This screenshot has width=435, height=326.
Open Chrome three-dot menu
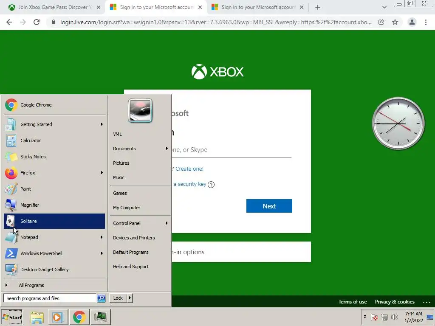point(426,22)
